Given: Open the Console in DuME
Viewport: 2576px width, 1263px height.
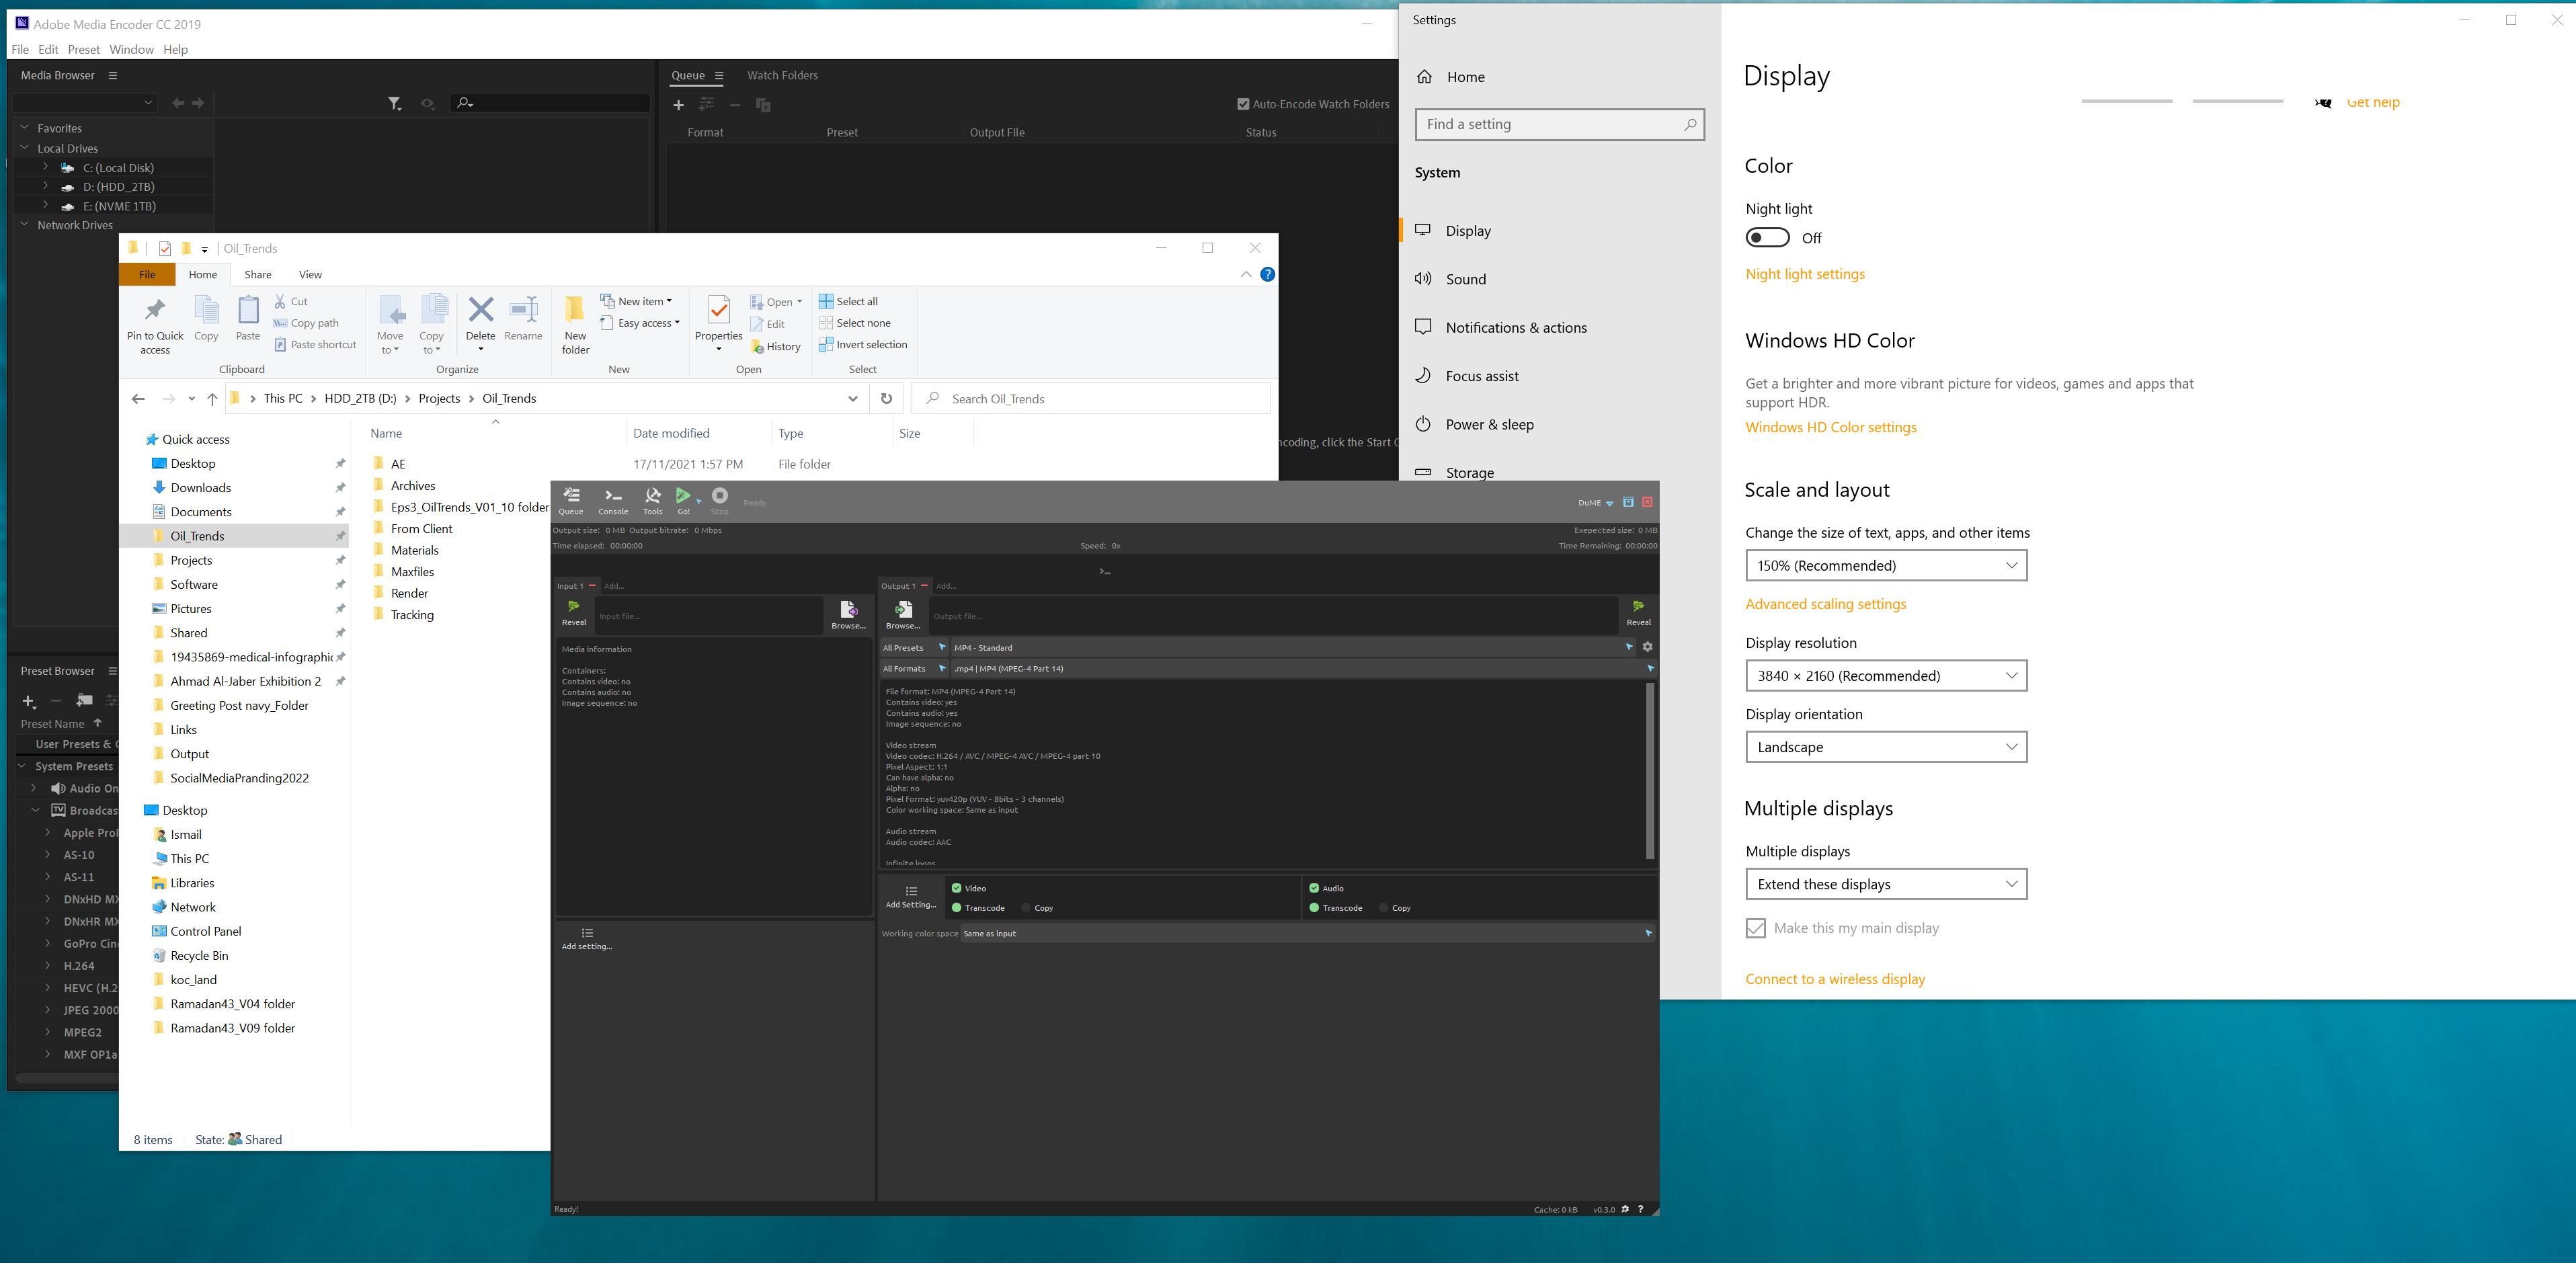Looking at the screenshot, I should pos(613,500).
